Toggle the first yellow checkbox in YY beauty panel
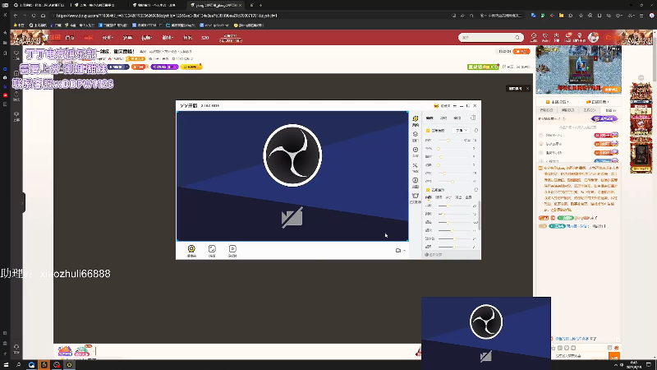This screenshot has height=370, width=657. [x=428, y=131]
